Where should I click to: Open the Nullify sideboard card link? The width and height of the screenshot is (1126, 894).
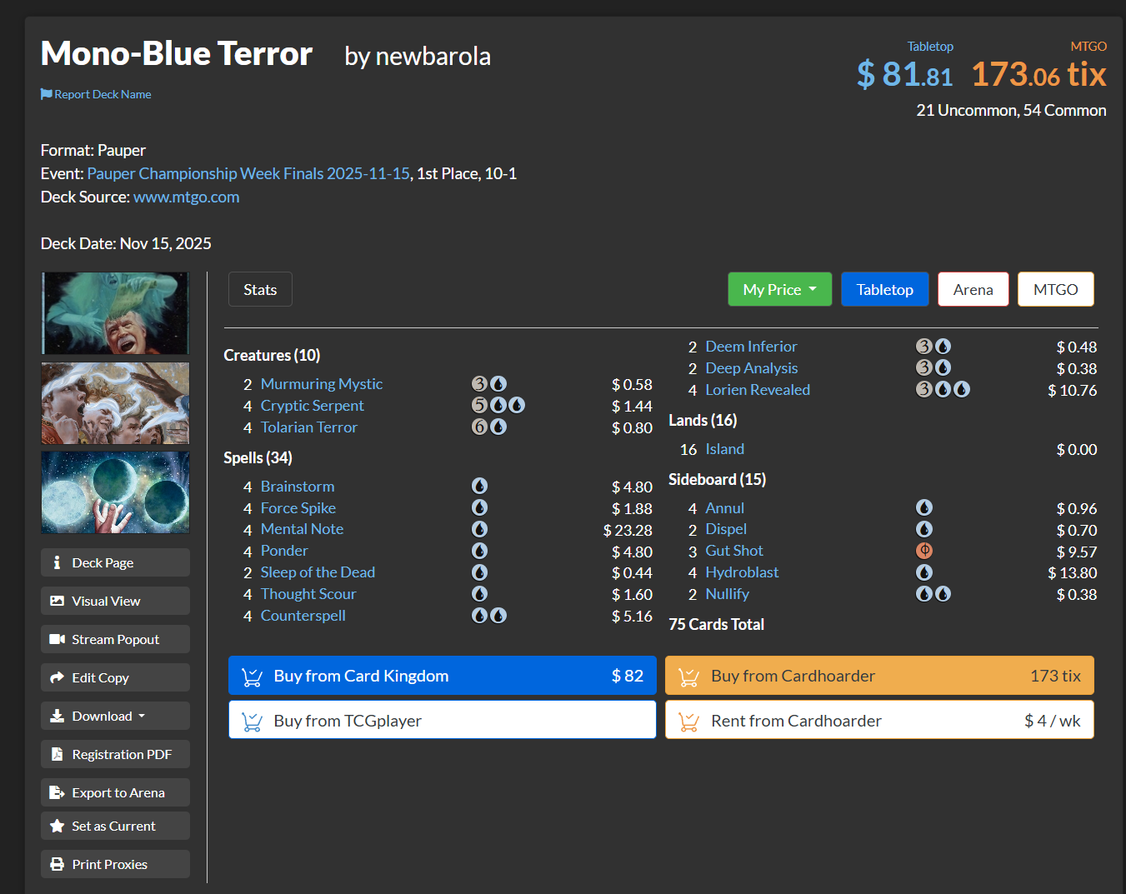(x=727, y=594)
